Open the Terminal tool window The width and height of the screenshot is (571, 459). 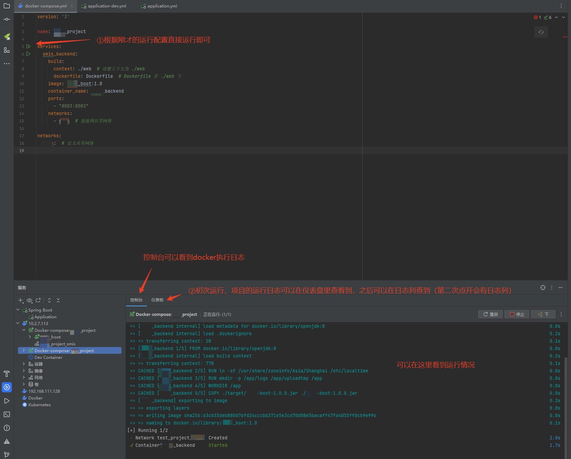pyautogui.click(x=7, y=414)
